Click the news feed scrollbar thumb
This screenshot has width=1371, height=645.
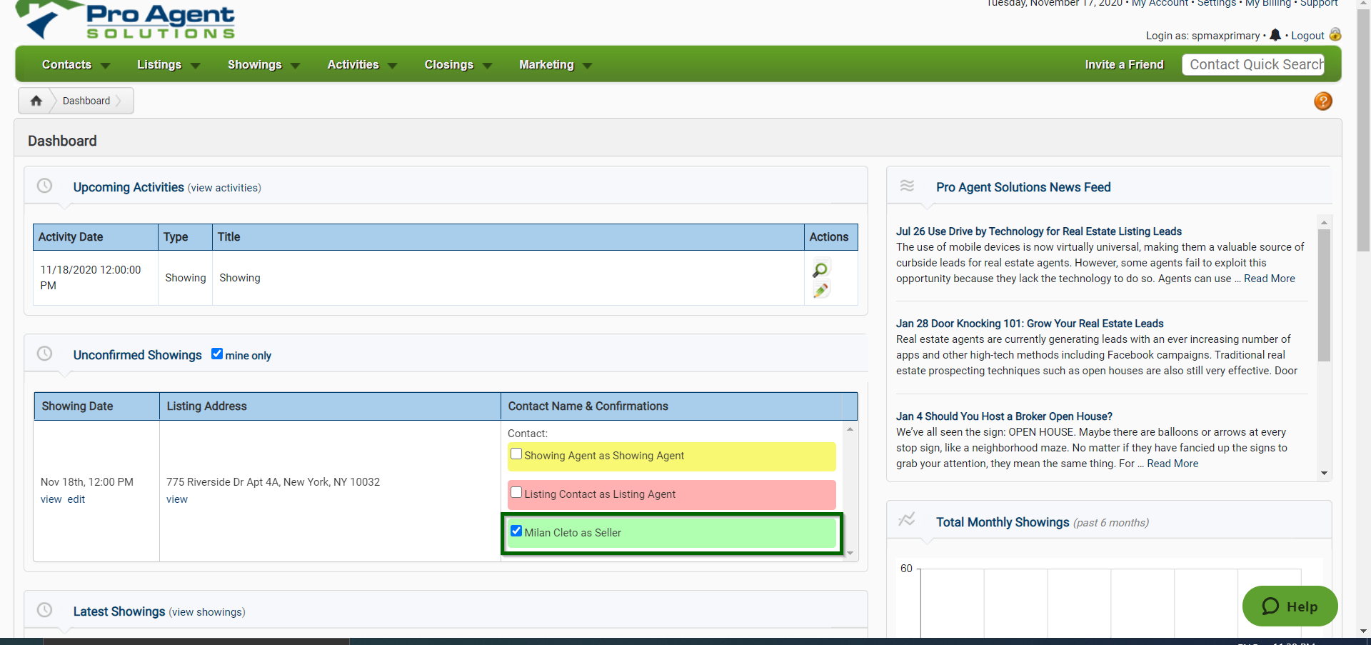click(x=1324, y=295)
